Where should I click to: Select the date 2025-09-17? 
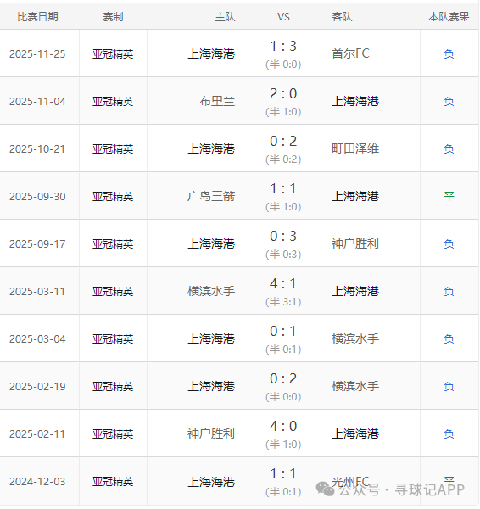pyautogui.click(x=37, y=243)
